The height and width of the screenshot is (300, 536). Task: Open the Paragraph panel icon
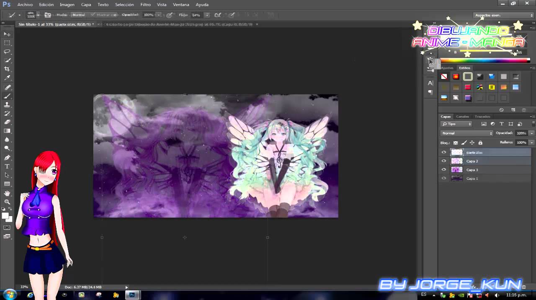pyautogui.click(x=430, y=92)
